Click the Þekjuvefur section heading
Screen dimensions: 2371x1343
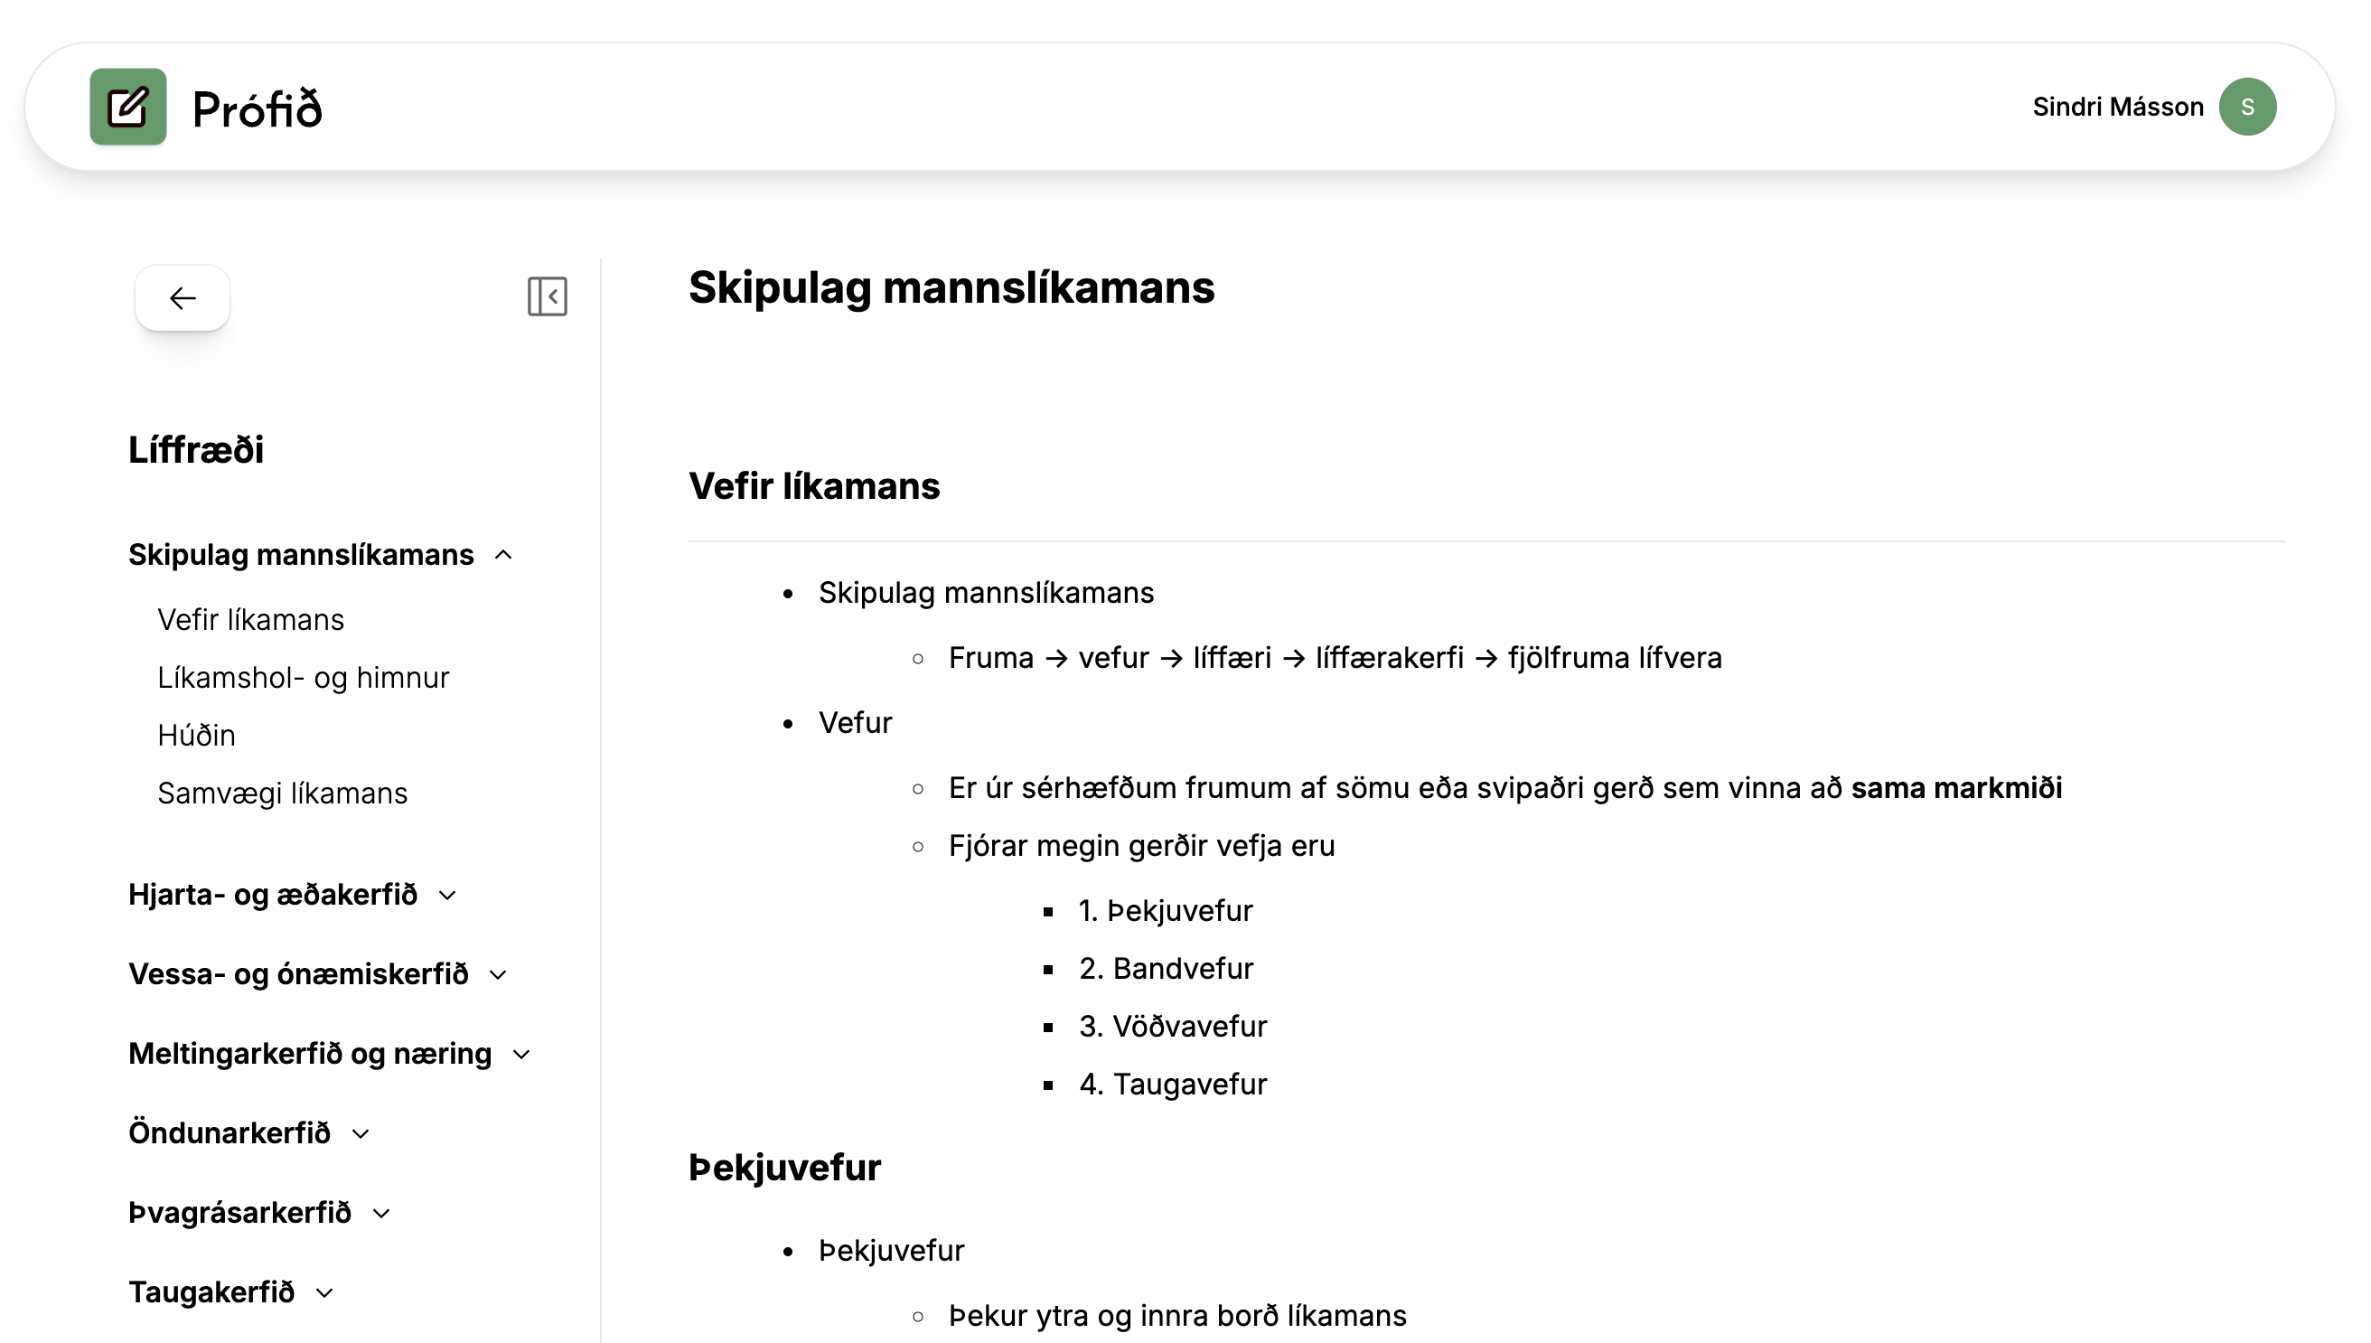[784, 1167]
